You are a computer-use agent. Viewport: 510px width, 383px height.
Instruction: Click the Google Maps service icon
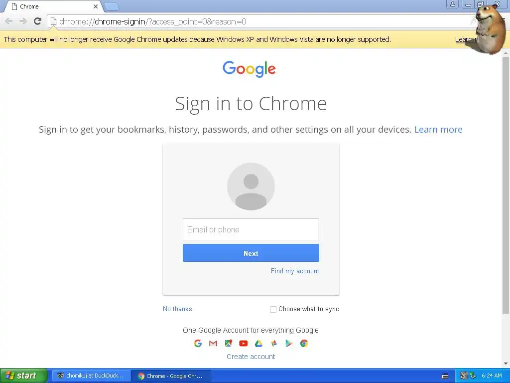(x=228, y=343)
